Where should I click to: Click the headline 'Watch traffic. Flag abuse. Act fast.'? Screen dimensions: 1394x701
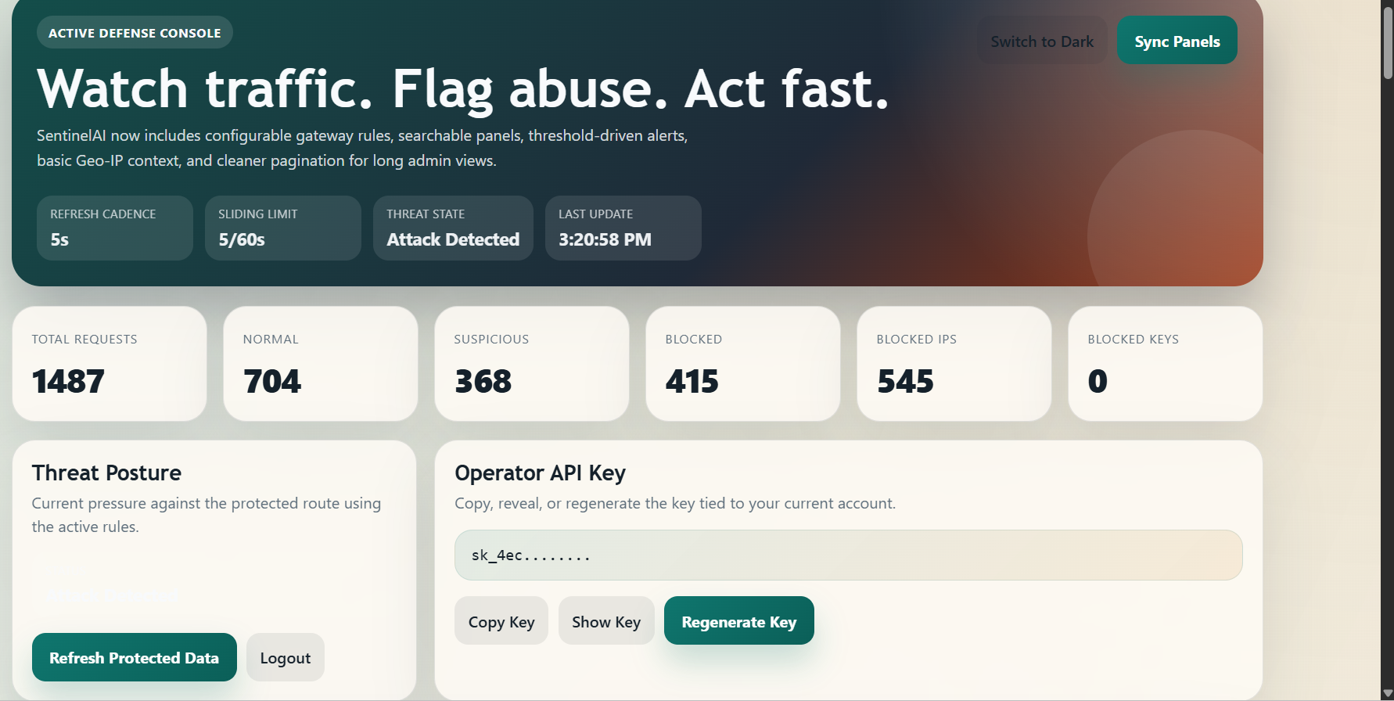coord(463,88)
